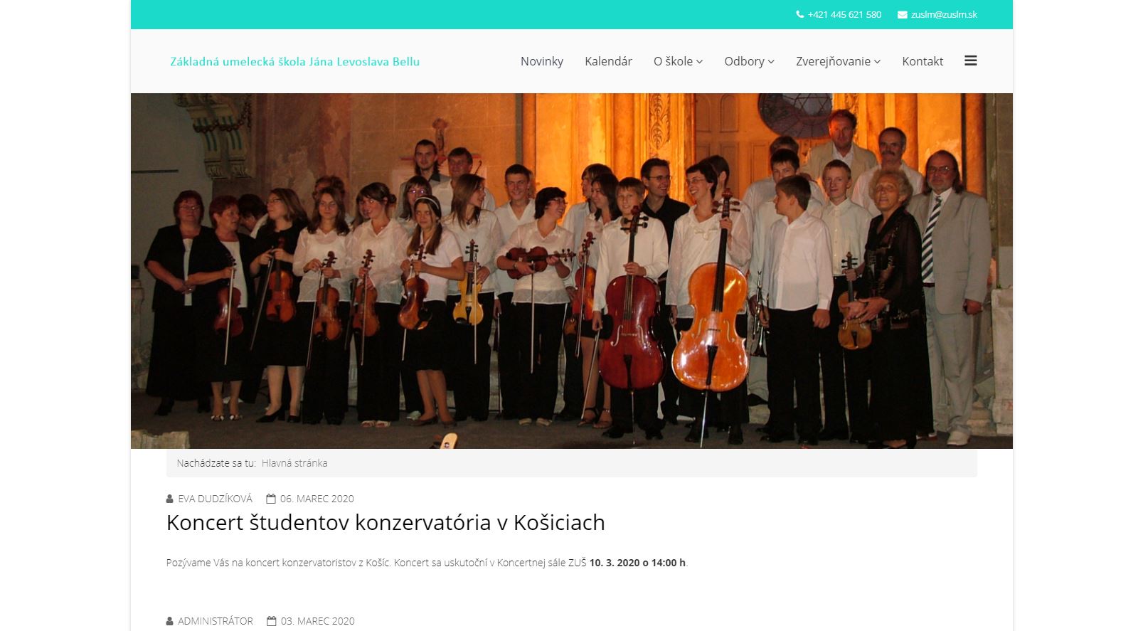Click the zuslm@zuslm.sk email link
The image size is (1143, 631).
pyautogui.click(x=944, y=14)
